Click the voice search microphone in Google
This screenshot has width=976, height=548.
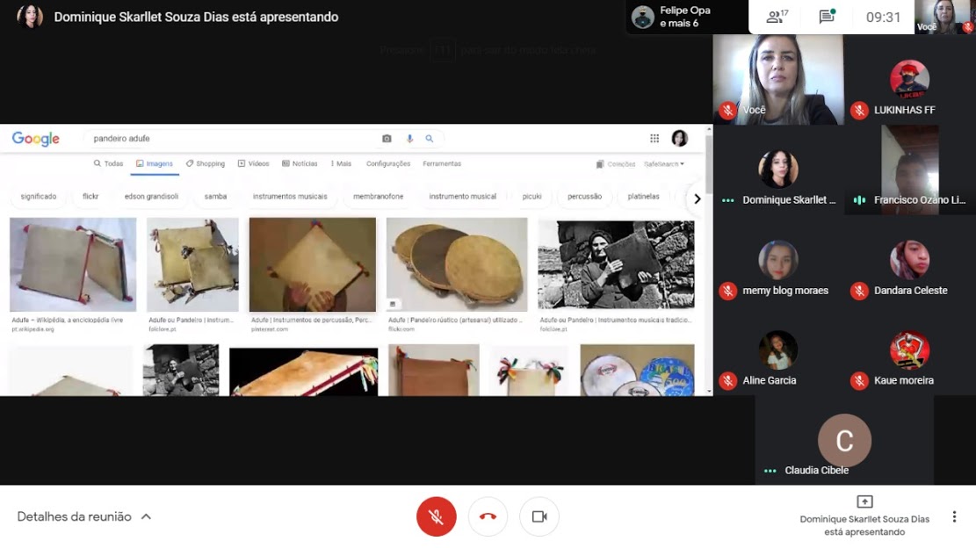click(x=409, y=139)
